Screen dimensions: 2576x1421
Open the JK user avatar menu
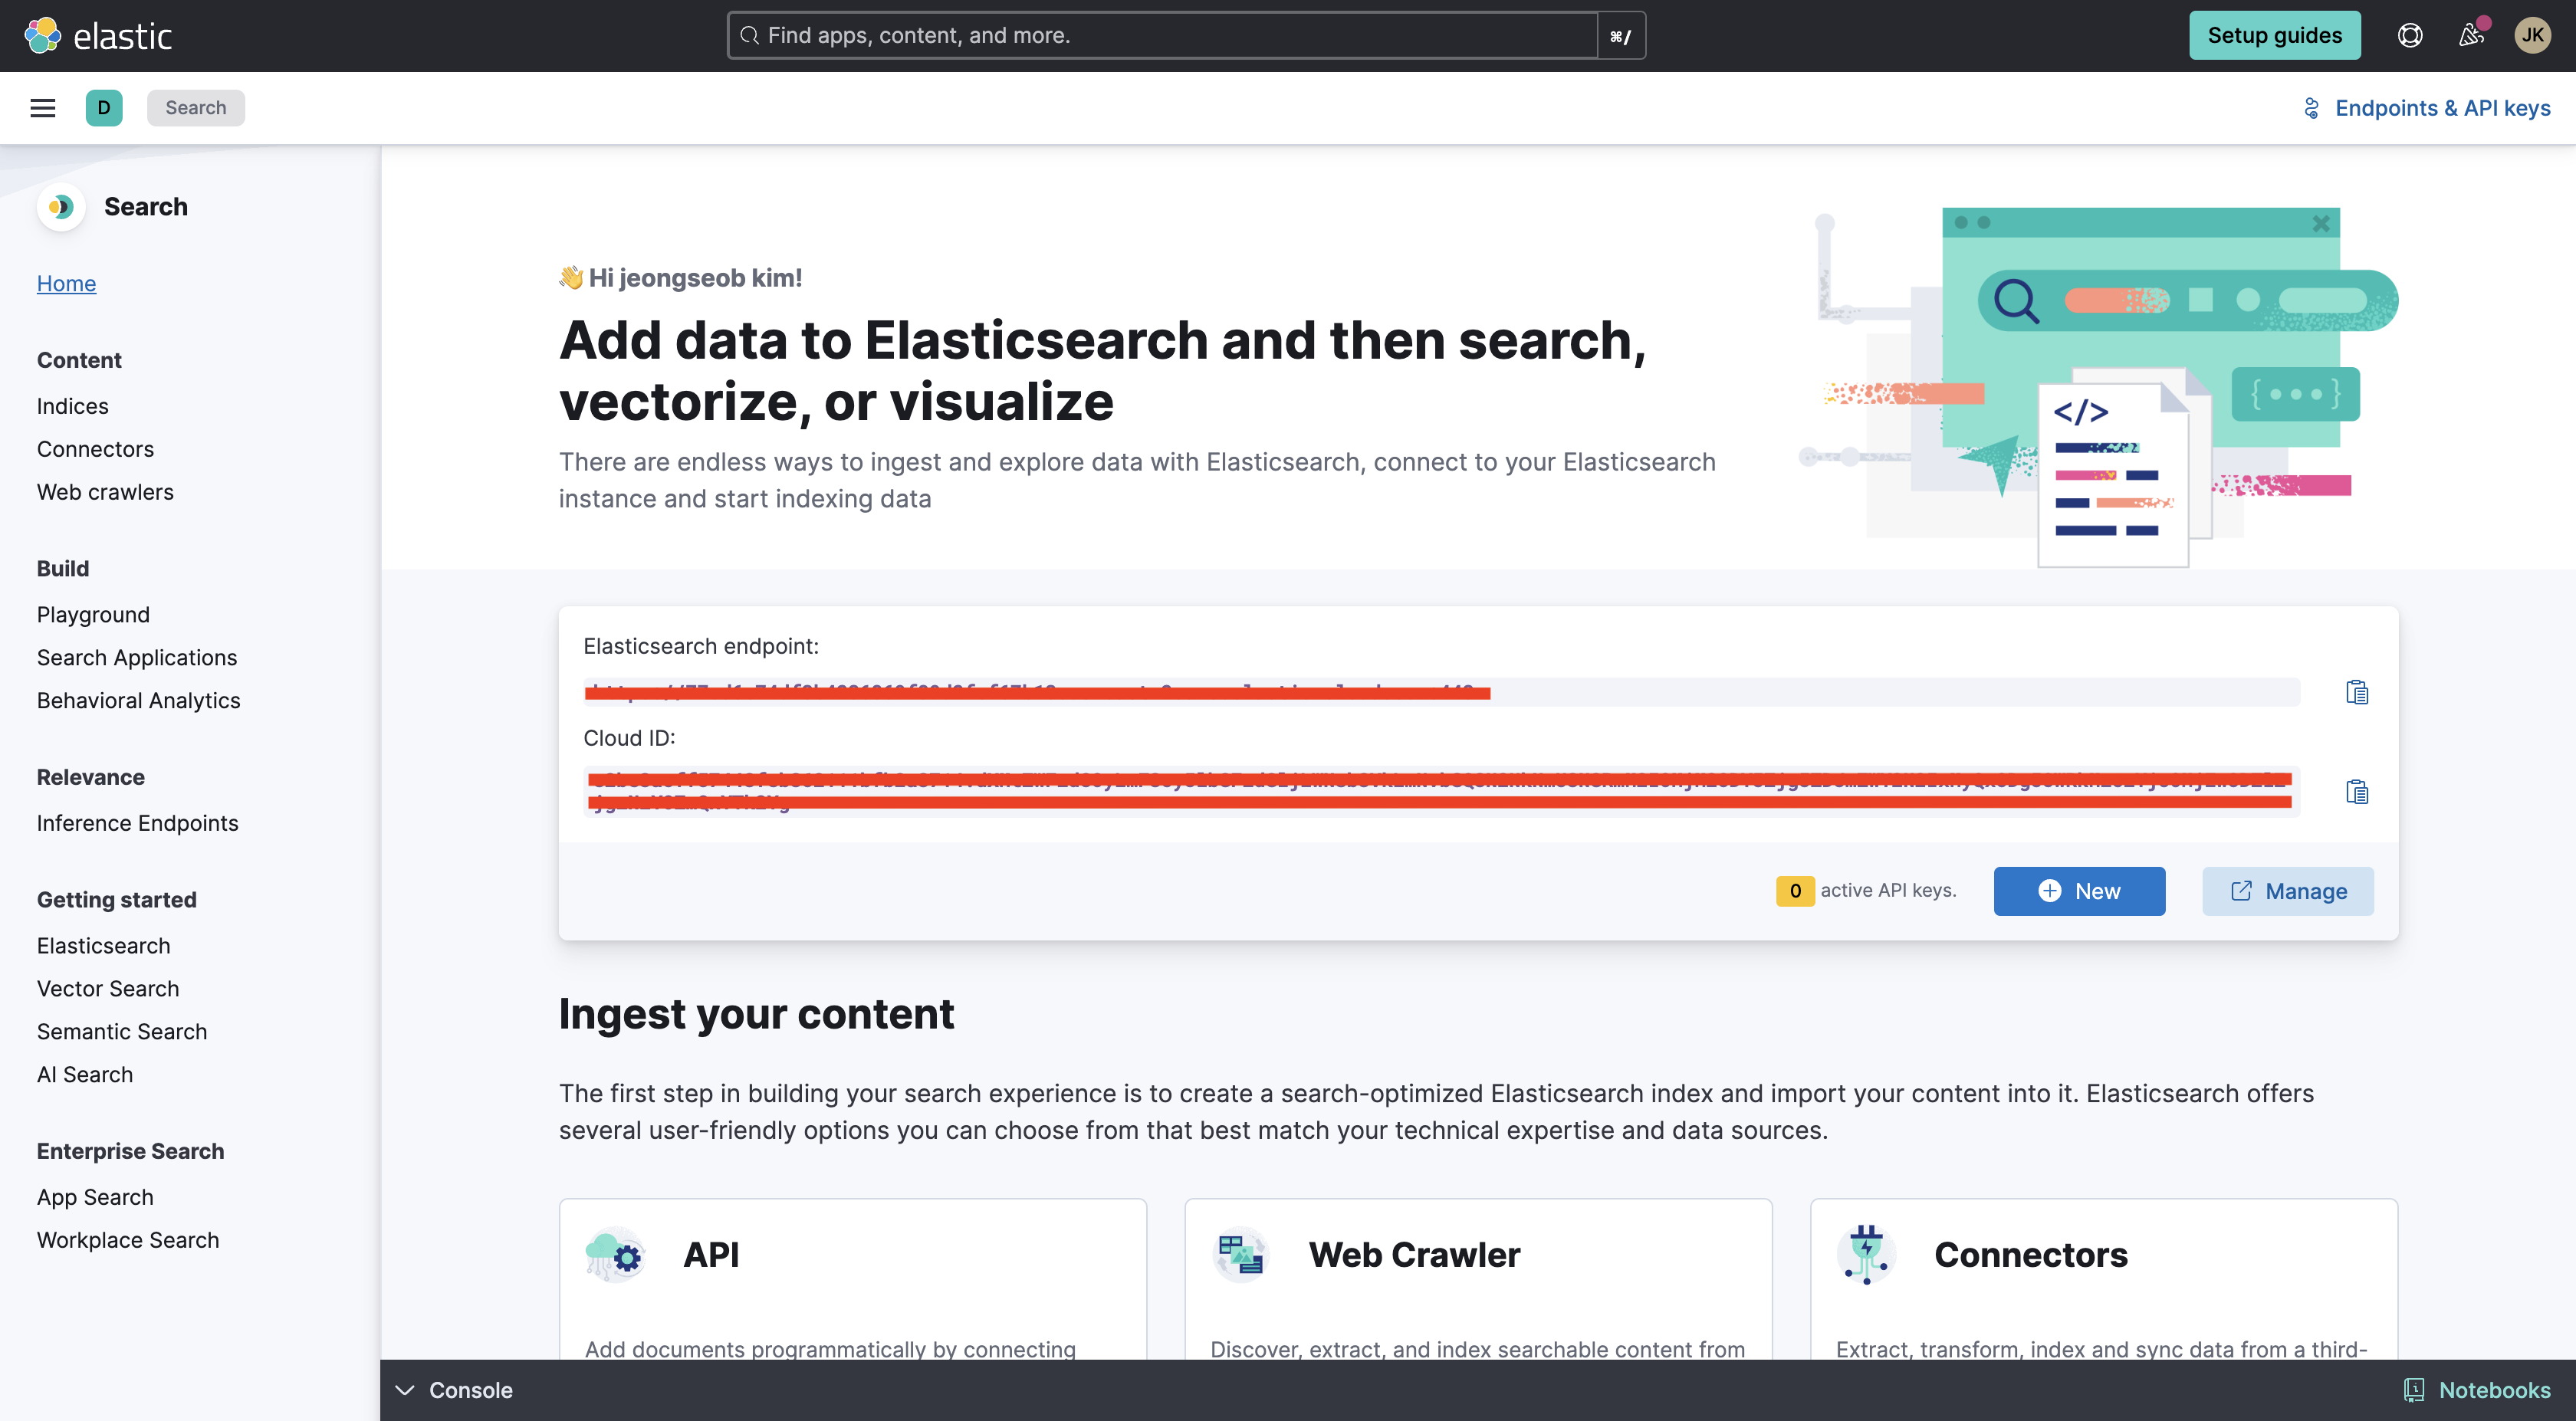pyautogui.click(x=2533, y=36)
